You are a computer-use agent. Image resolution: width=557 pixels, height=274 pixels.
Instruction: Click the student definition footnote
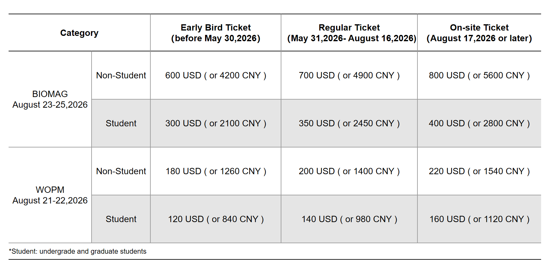click(78, 251)
